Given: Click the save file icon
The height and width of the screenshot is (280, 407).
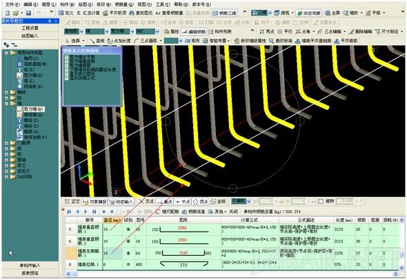Looking at the screenshot, I should pos(28,12).
